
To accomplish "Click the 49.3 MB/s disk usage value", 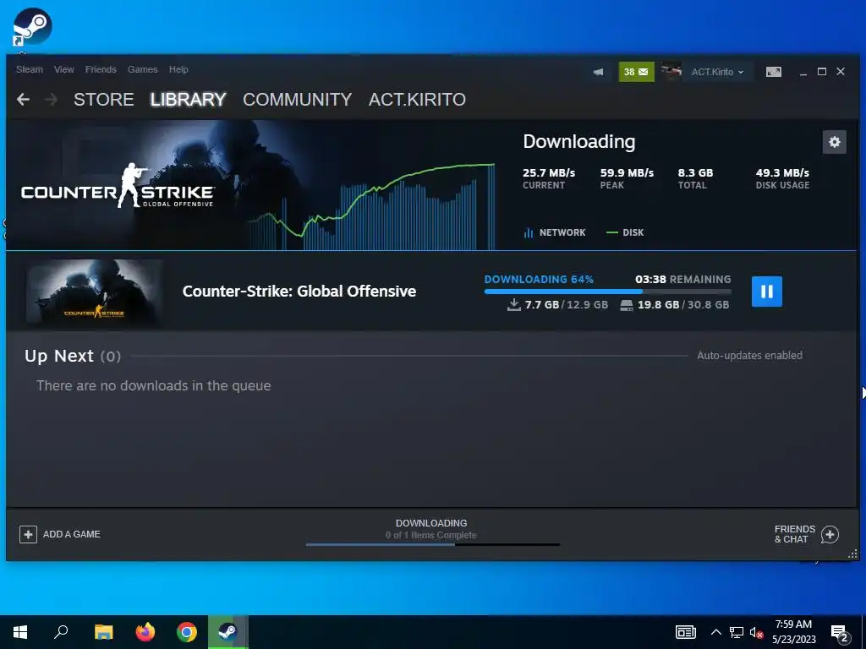I will pos(782,172).
